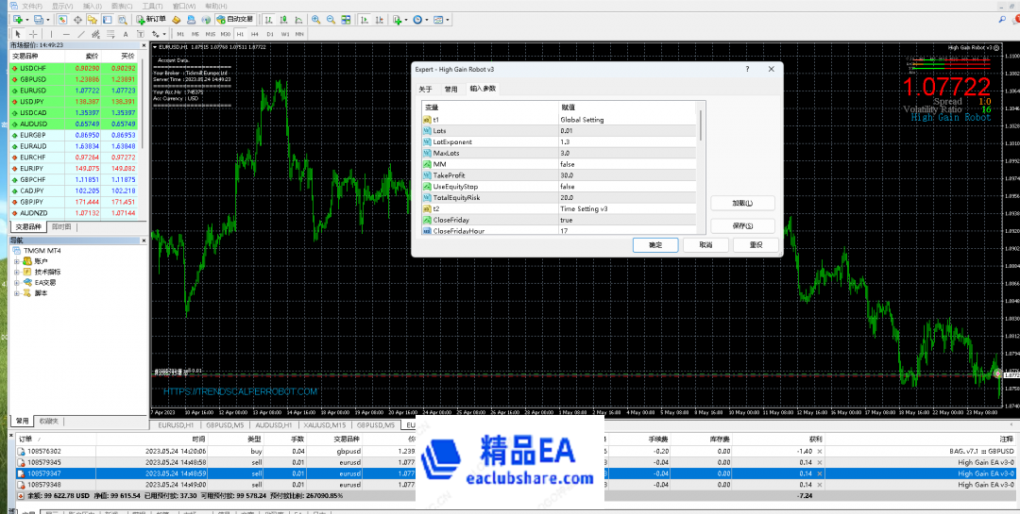Viewport: 1020px width, 514px height.
Task: Select the trendline drawing tool
Action: (80, 34)
